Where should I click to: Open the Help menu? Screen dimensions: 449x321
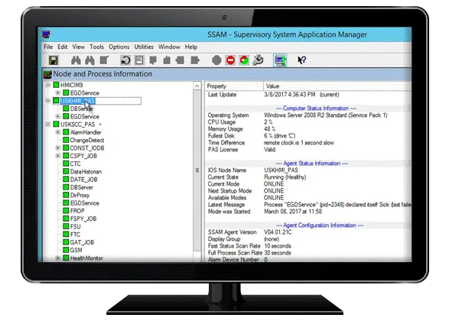pyautogui.click(x=191, y=47)
